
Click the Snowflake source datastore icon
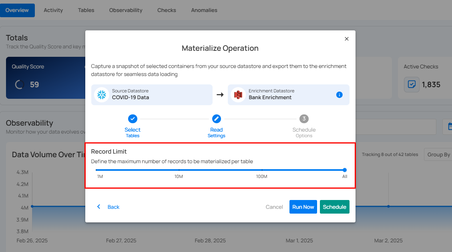pyautogui.click(x=102, y=95)
